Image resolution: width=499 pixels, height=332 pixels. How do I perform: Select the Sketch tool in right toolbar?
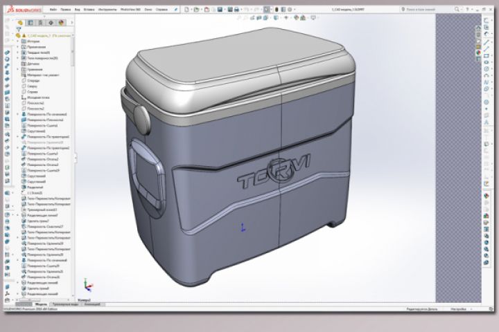[x=486, y=20]
